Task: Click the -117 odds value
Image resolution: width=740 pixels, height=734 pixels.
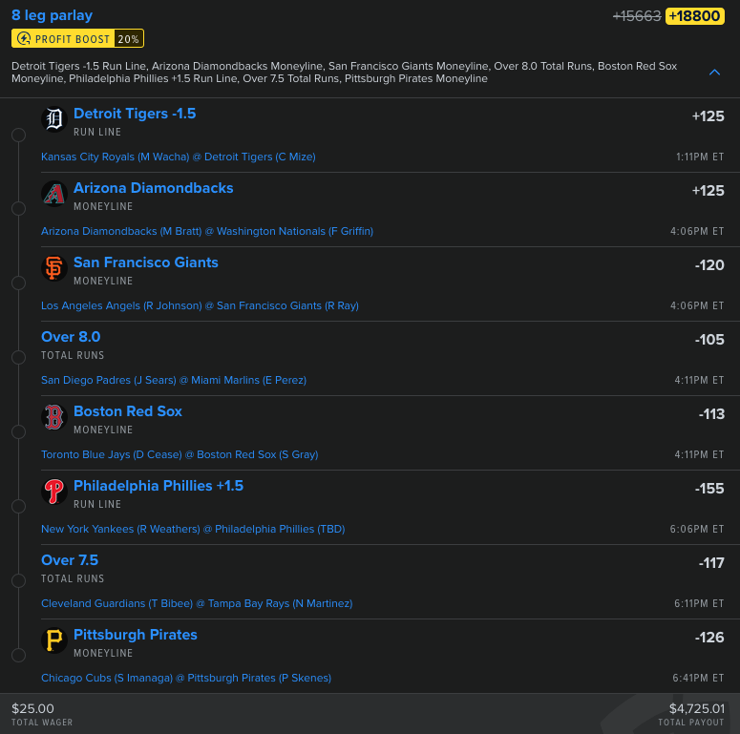Action: 711,563
